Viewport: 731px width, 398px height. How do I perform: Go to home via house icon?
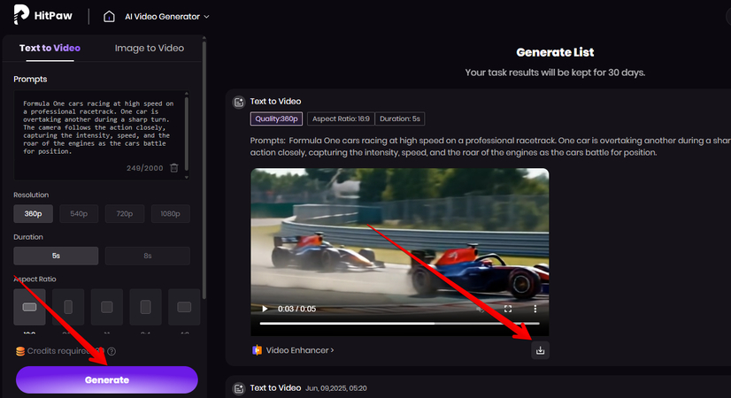click(x=109, y=17)
